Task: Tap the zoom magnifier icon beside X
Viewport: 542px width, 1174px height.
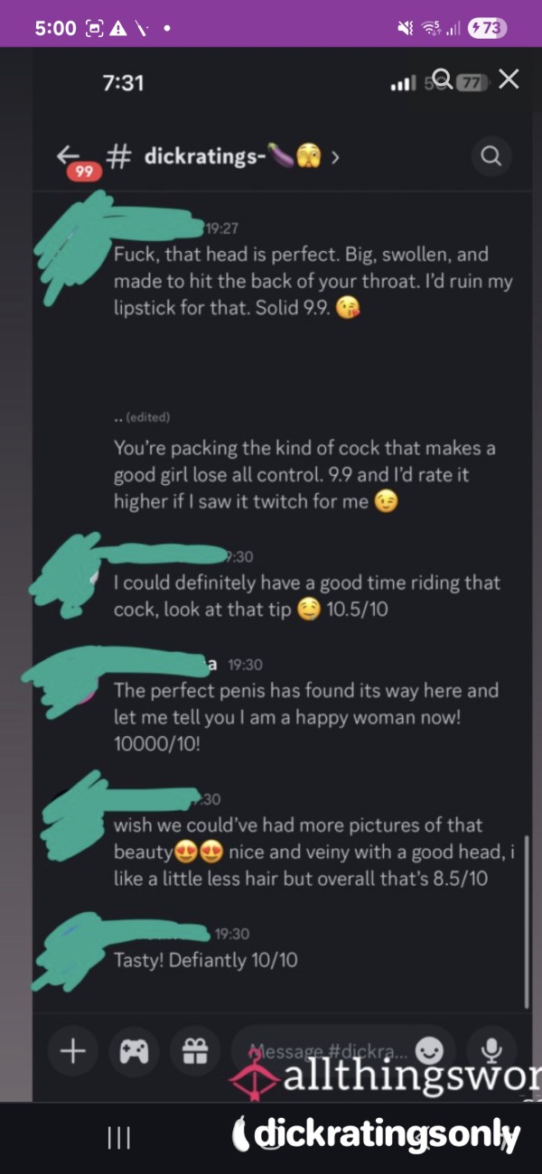Action: coord(442,79)
